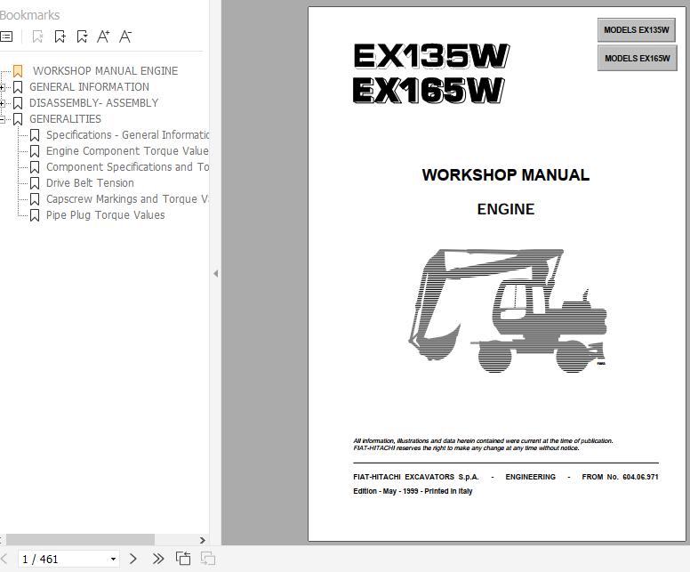Image resolution: width=690 pixels, height=572 pixels.
Task: Select GENERALITIES bookmark
Action: (65, 119)
